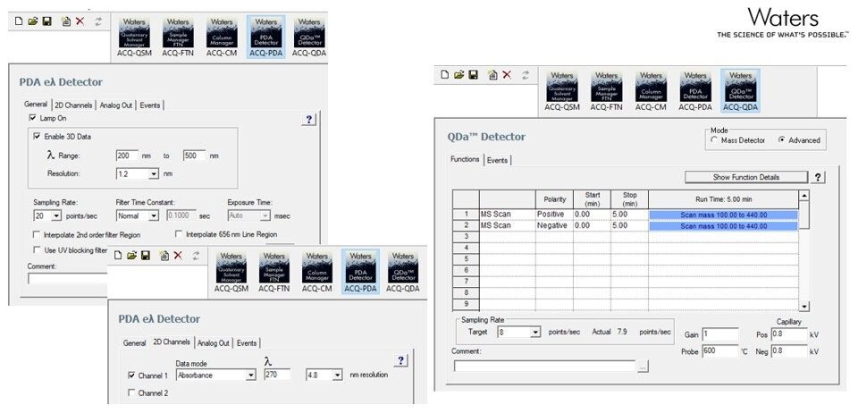Open Data mode Absorbance dropdown
The height and width of the screenshot is (413, 858).
(251, 375)
